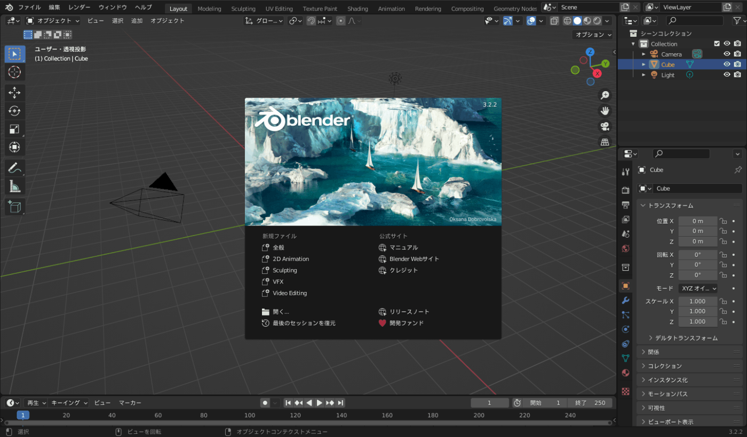Choose the combined Transform tool
This screenshot has height=437, width=747.
15,147
